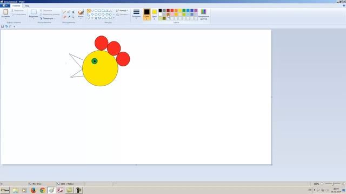The width and height of the screenshot is (346, 194).
Task: Select the Color picker eyedropper tool
Action: tap(69, 17)
